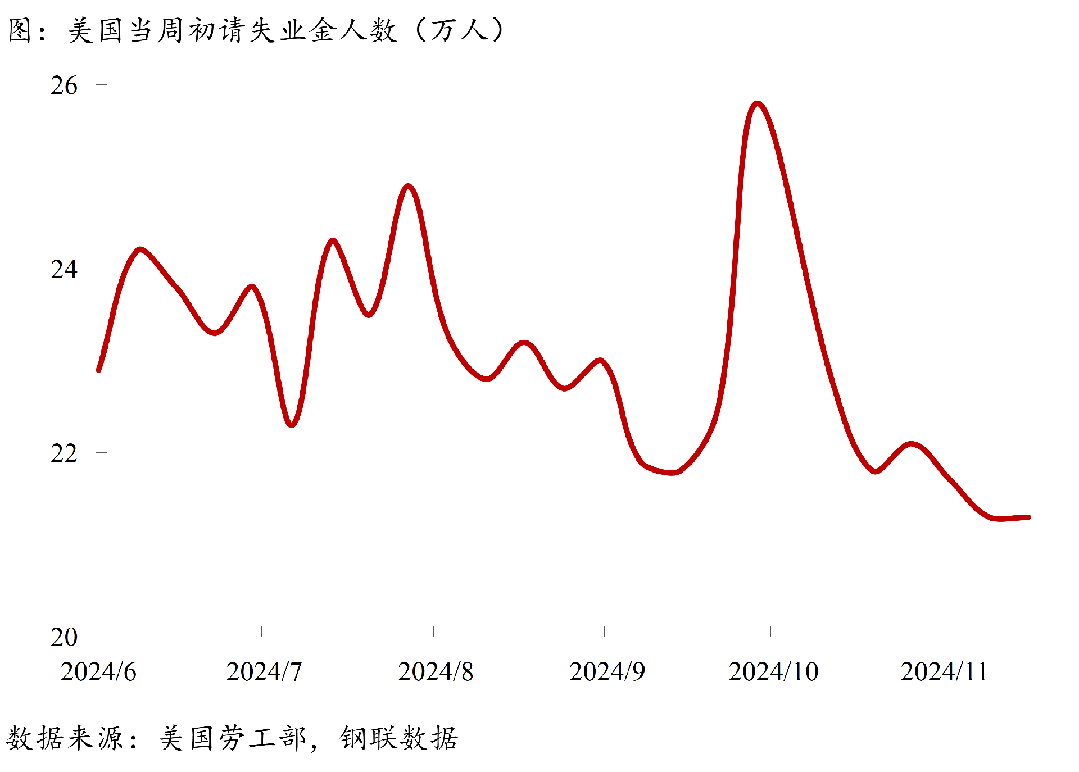Screen dimensions: 1079x772
Task: Click the red line peak just before 2024/8
Action: (408, 186)
